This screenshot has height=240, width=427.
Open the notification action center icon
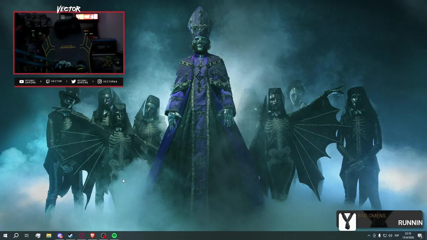point(420,236)
